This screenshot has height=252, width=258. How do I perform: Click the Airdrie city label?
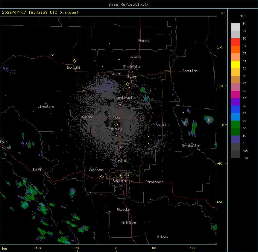[x=121, y=161]
